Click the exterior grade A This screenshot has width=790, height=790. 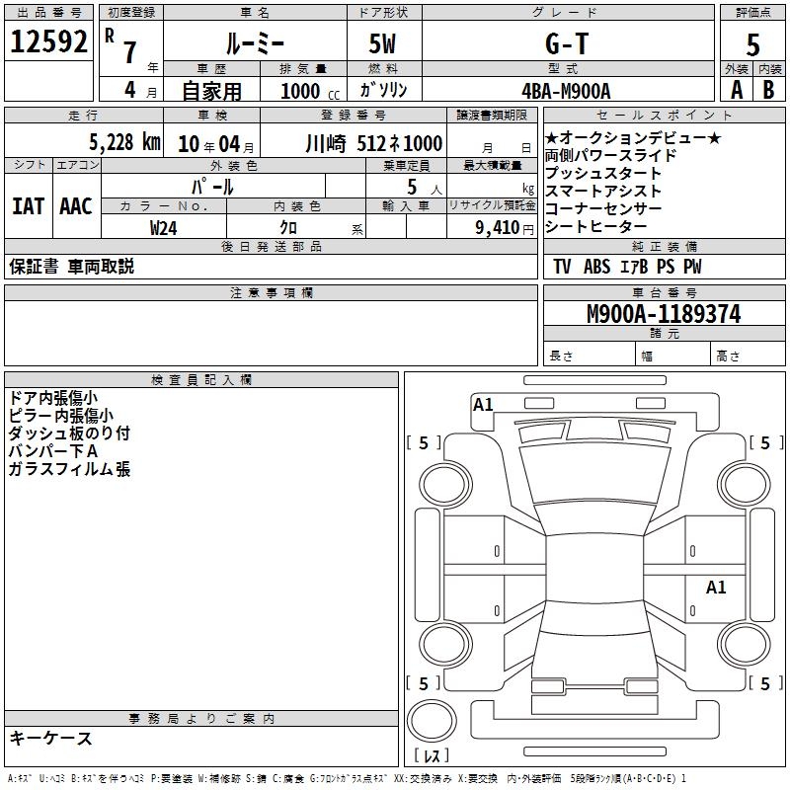coord(737,90)
